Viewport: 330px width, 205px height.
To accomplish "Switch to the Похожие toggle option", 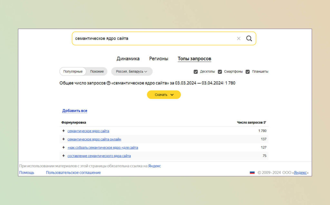I will tap(97, 72).
